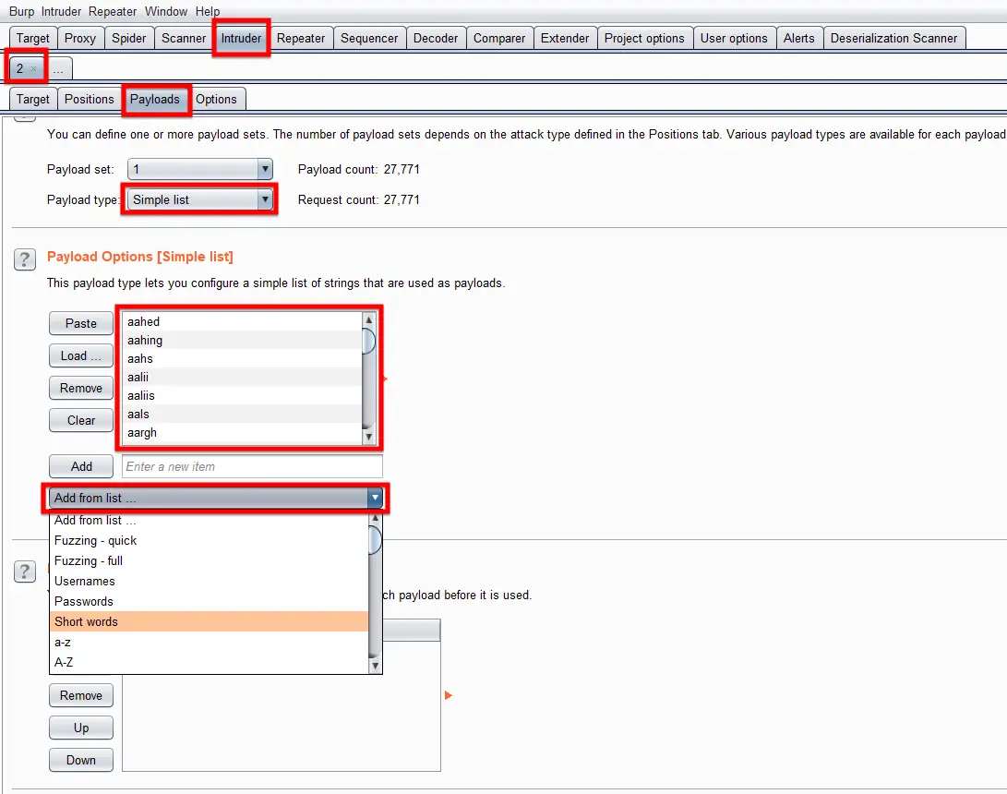Switch to the Scanner tab
The width and height of the screenshot is (1007, 794).
click(184, 39)
